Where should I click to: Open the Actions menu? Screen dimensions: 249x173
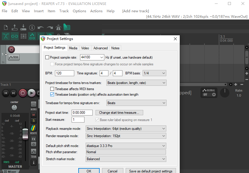pyautogui.click(x=96, y=11)
